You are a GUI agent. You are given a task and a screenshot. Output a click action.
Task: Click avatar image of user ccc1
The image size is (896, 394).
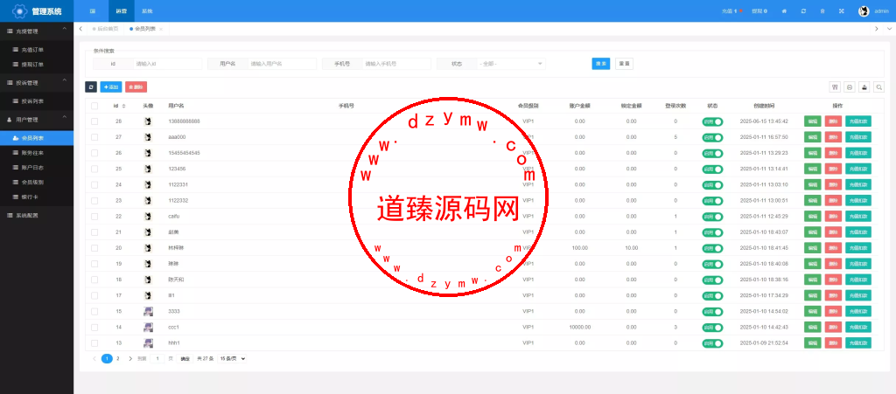coord(148,328)
